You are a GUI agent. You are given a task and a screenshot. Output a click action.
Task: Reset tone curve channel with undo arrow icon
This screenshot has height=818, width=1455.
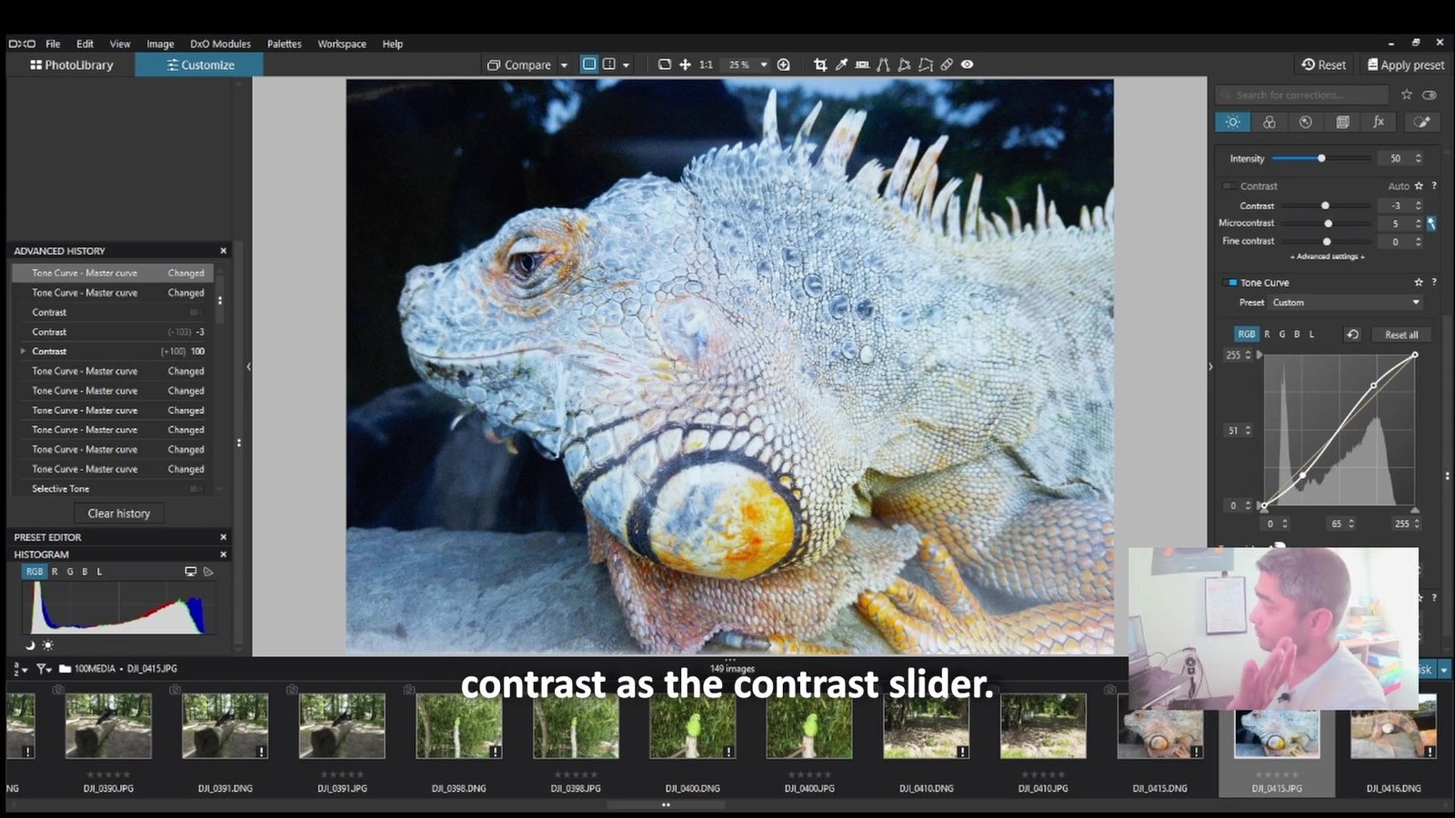point(1352,334)
